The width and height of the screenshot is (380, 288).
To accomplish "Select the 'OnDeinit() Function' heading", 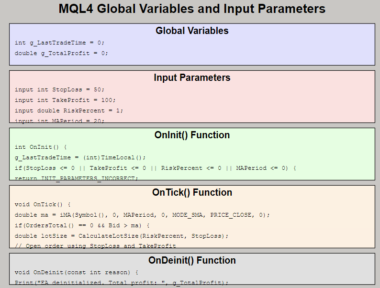I will 192,260.
